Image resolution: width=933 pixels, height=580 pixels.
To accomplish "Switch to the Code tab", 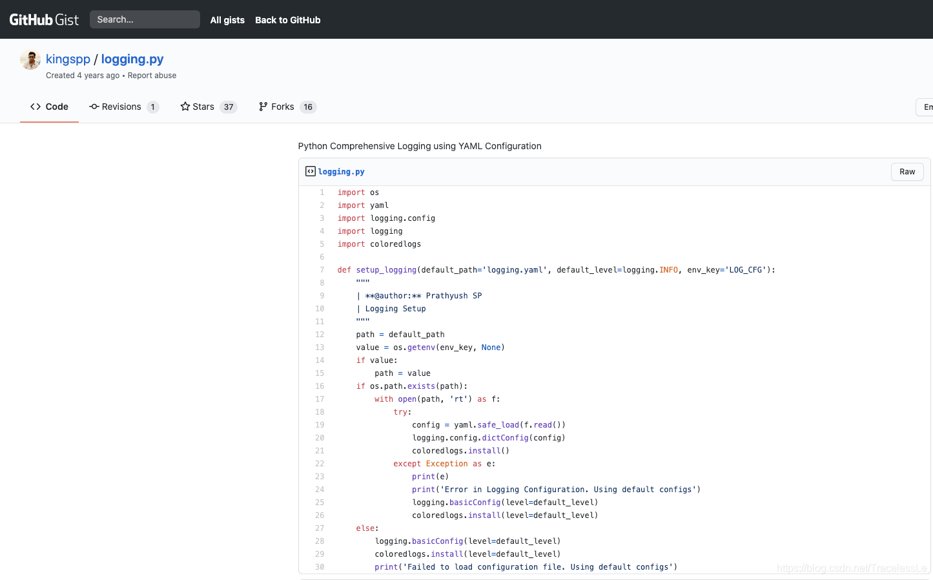I will click(x=49, y=107).
